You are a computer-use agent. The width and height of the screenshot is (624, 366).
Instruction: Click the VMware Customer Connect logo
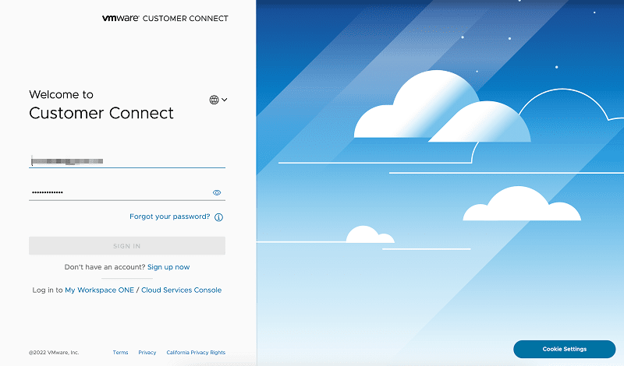(165, 18)
